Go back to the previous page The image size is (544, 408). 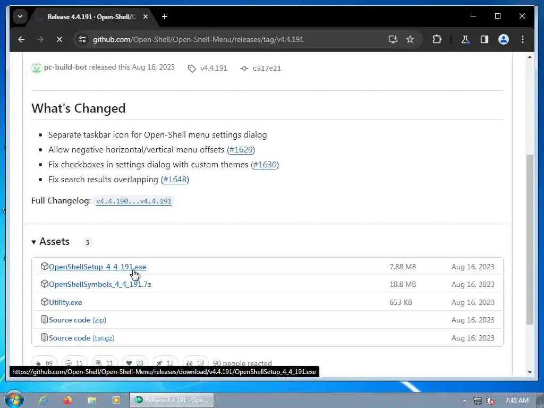21,39
